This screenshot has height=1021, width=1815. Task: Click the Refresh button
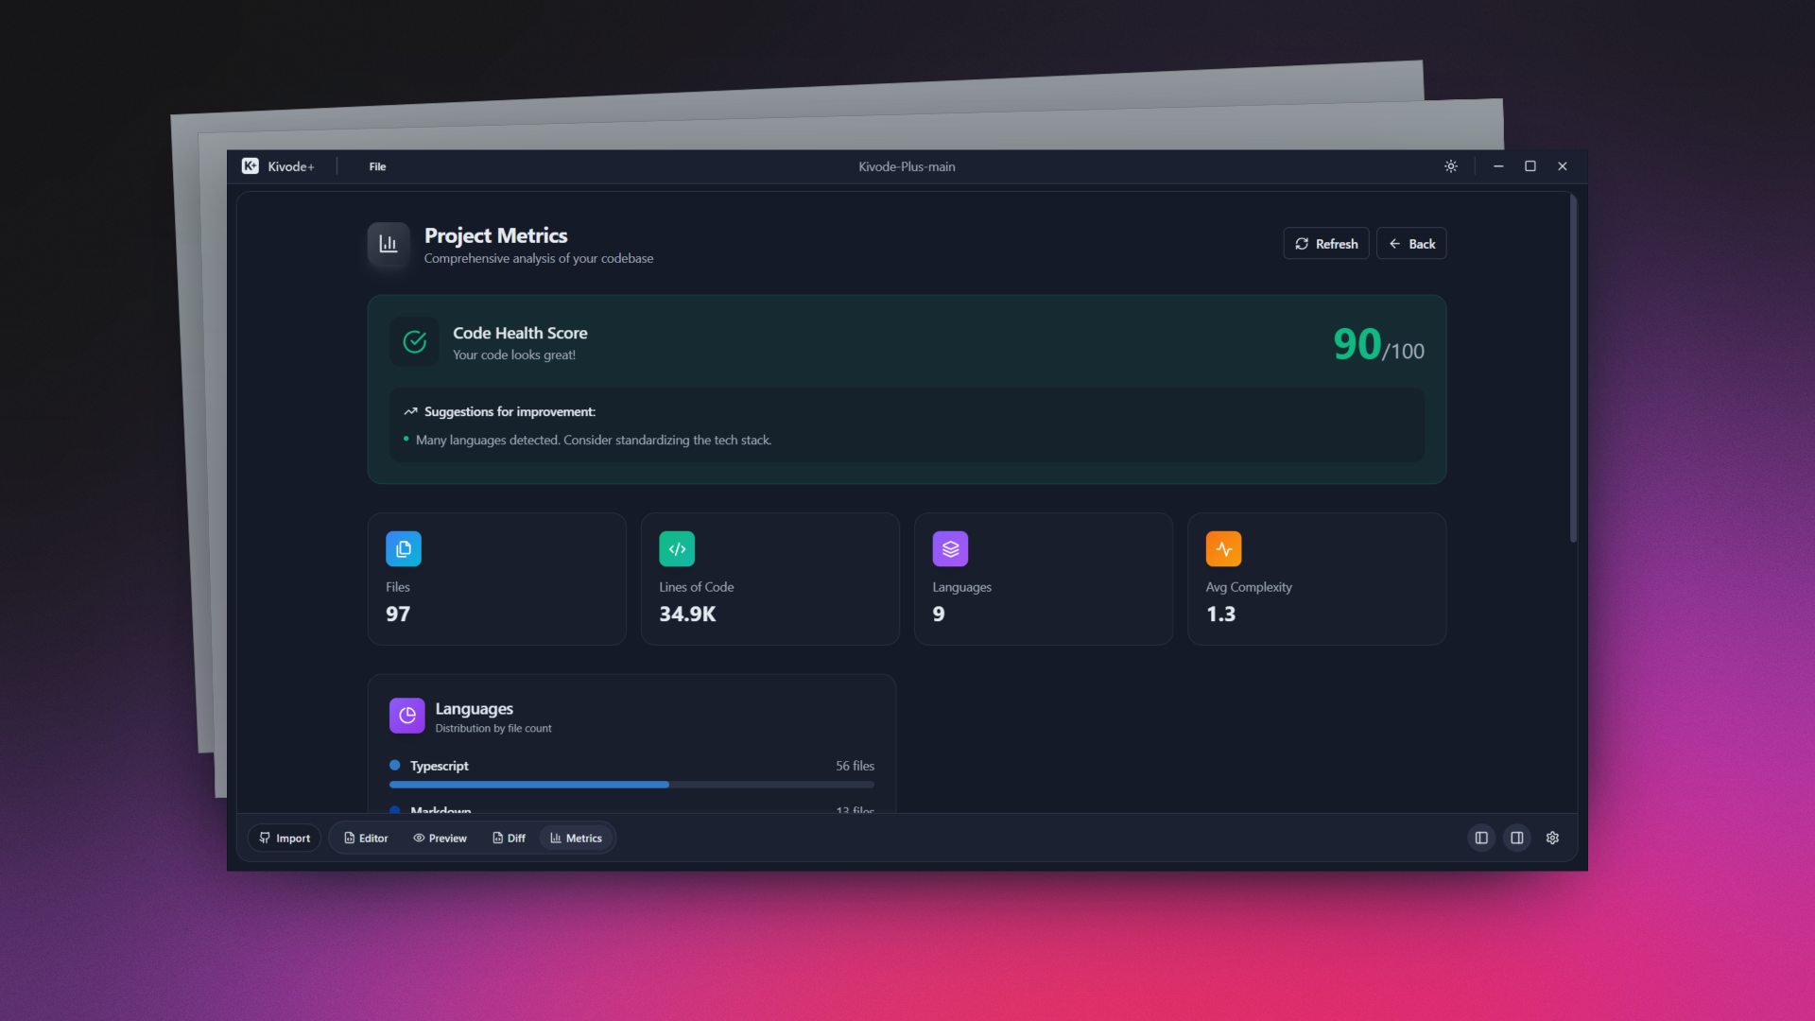coord(1325,243)
